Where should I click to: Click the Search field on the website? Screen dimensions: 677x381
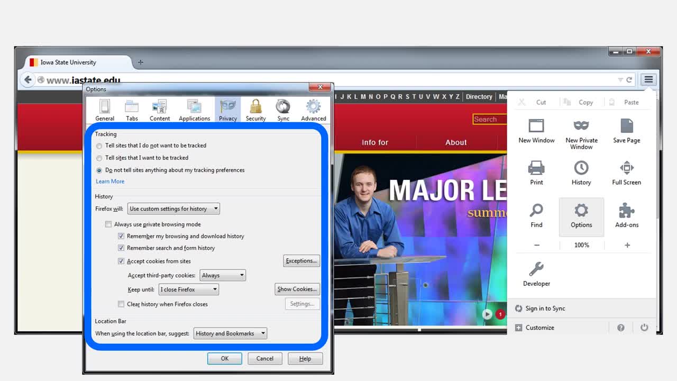click(490, 119)
